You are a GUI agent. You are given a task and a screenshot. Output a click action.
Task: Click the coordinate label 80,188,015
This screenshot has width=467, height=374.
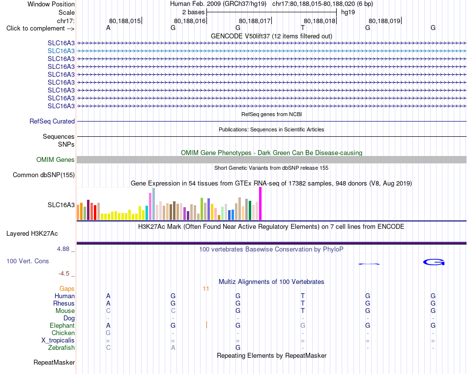click(x=125, y=21)
